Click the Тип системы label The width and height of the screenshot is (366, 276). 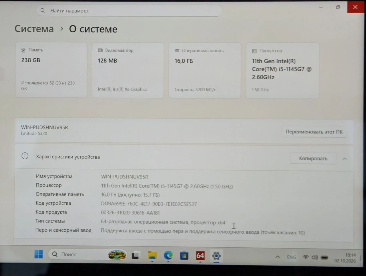pyautogui.click(x=50, y=221)
